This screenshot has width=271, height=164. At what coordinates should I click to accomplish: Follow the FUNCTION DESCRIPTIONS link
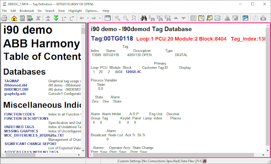coord(26,118)
